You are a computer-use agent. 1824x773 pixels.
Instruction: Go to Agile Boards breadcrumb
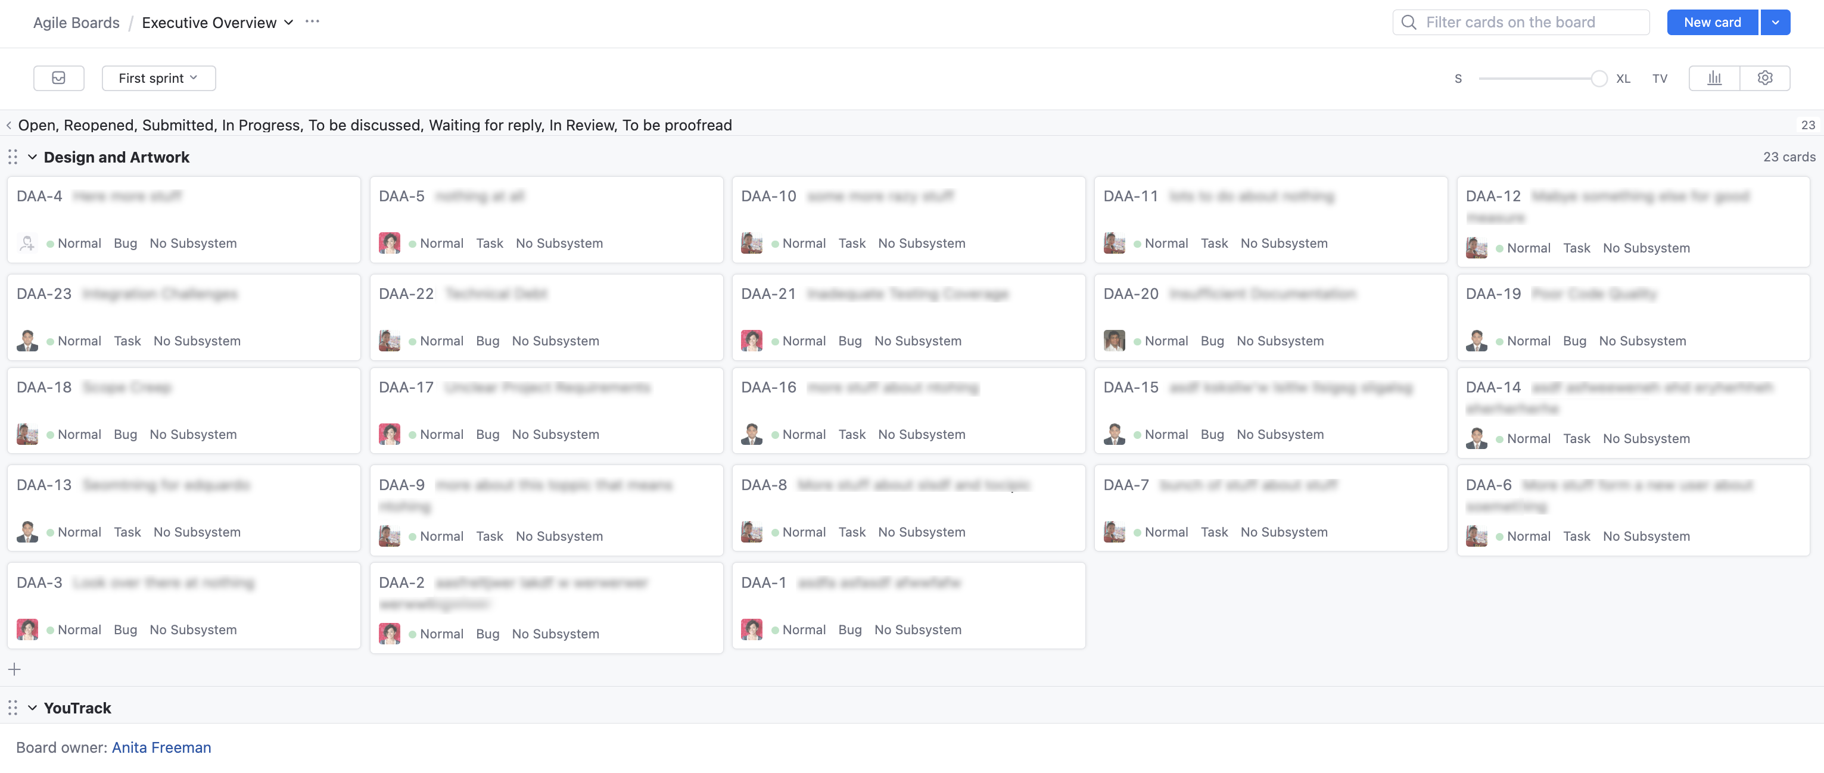coord(76,23)
